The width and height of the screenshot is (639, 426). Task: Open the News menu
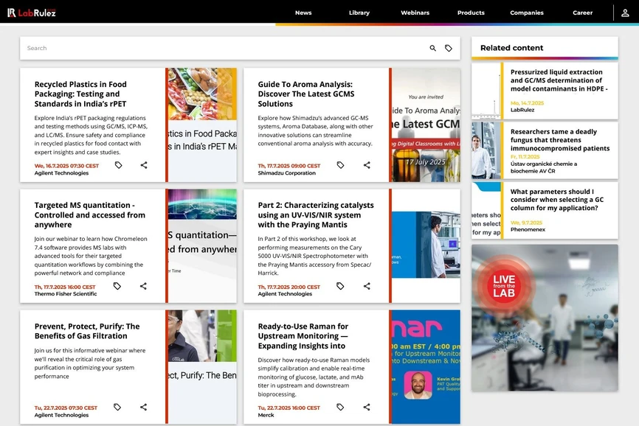coord(303,13)
